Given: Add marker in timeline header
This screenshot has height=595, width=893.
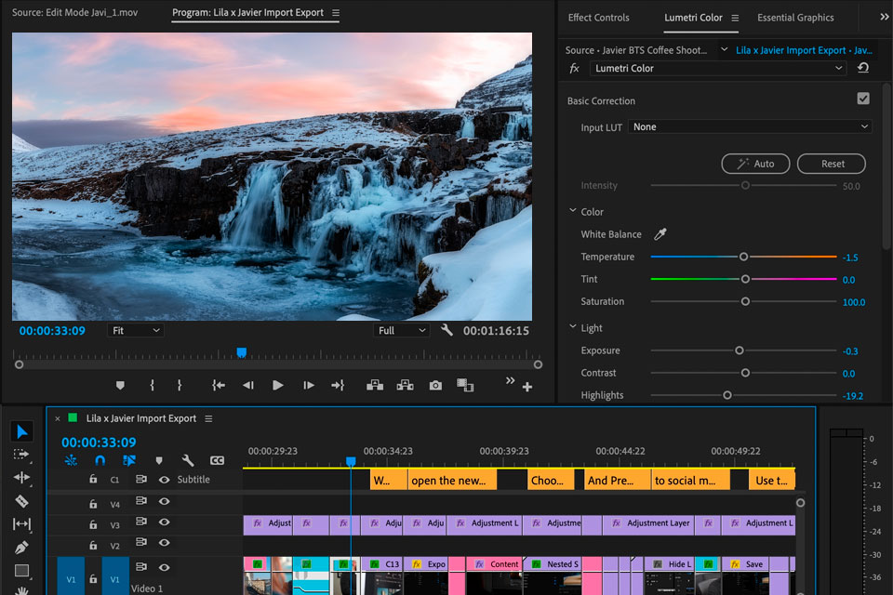Looking at the screenshot, I should click(x=159, y=460).
